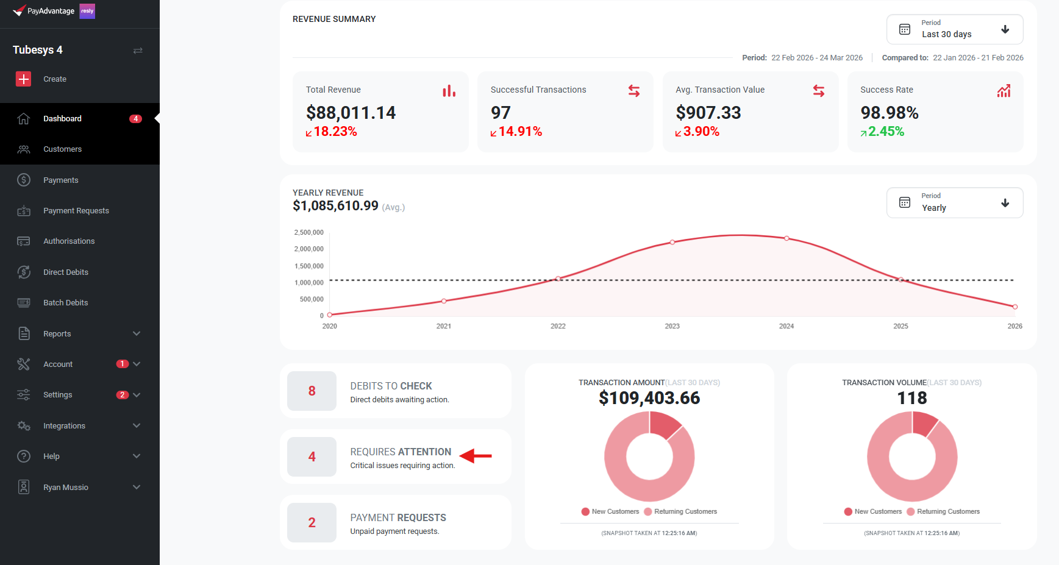1059x565 pixels.
Task: Click the Batch Debits sidebar icon
Action: coord(24,303)
